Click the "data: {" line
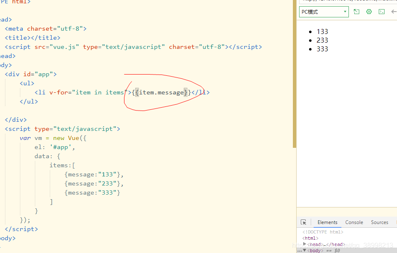Image resolution: width=397 pixels, height=253 pixels. tap(47, 156)
